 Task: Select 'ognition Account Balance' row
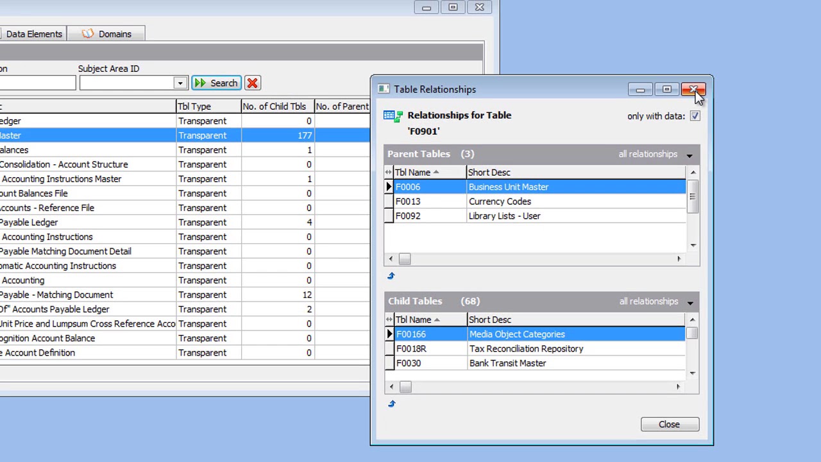tap(185, 338)
